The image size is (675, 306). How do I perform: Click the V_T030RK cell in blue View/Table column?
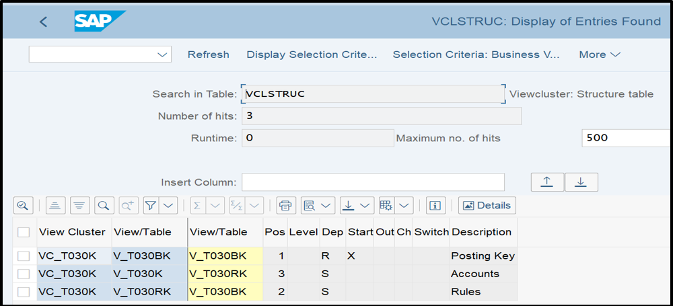149,292
